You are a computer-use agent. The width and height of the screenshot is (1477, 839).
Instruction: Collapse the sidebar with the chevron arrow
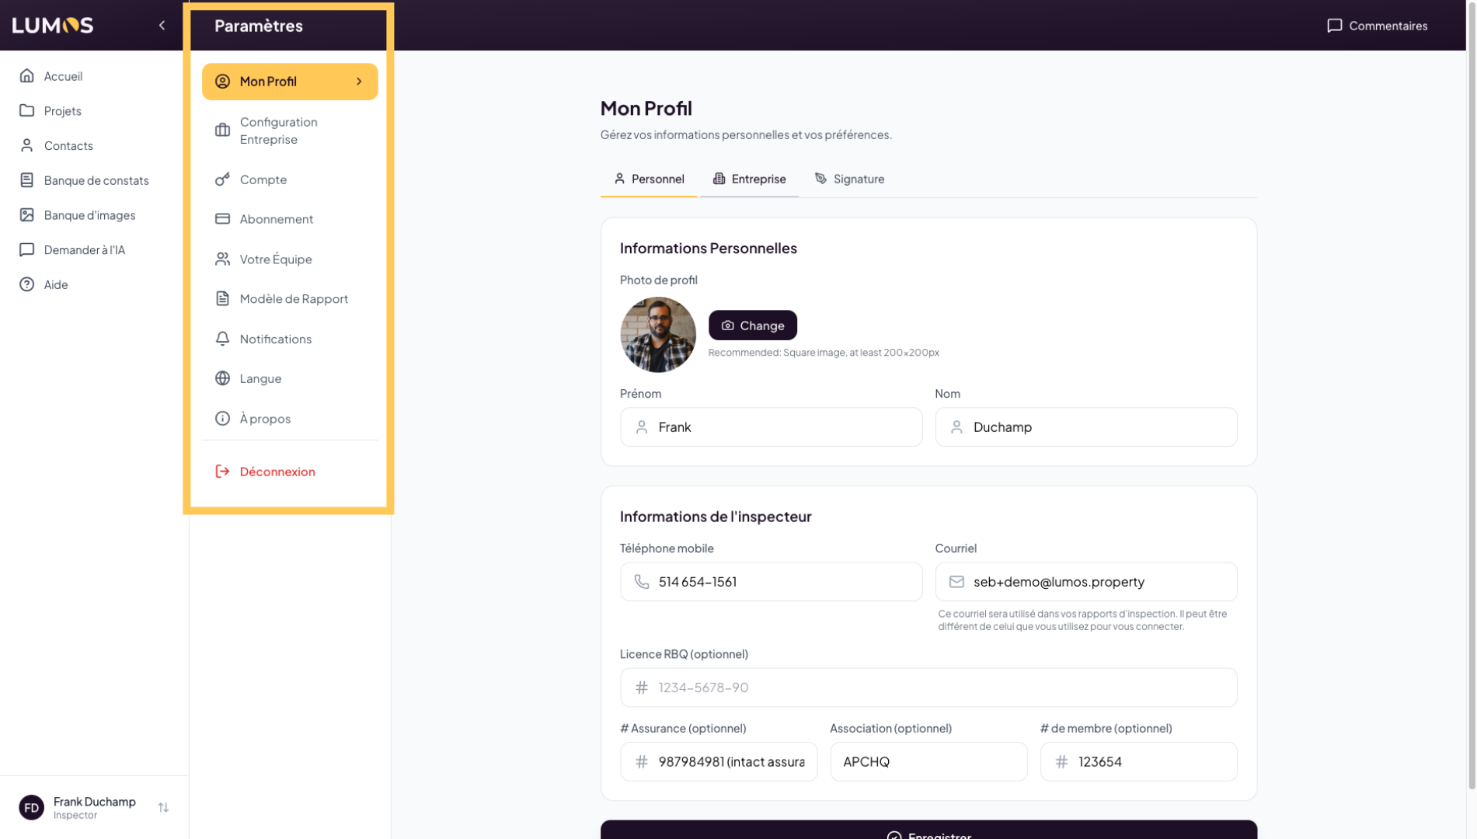(x=162, y=26)
